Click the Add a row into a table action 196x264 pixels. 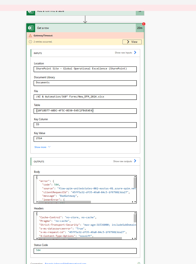[85, 13]
